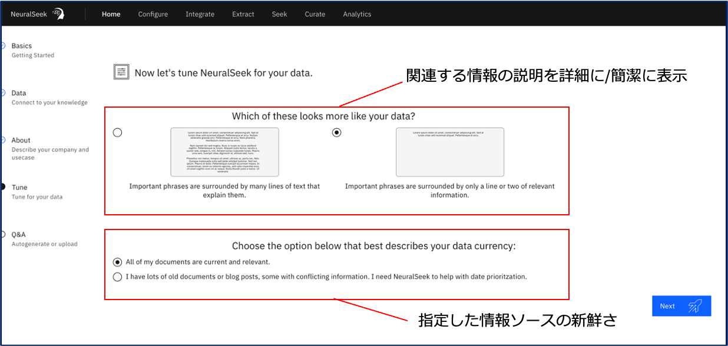Click the rocket icon on Next button
The image size is (728, 346).
[x=696, y=306]
